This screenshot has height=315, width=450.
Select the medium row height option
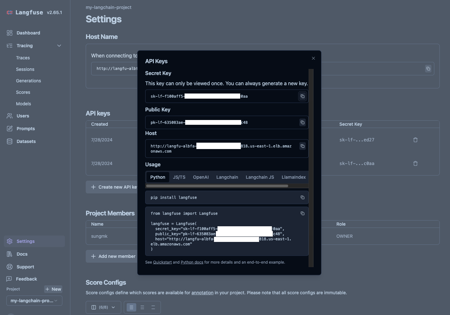tap(142, 307)
